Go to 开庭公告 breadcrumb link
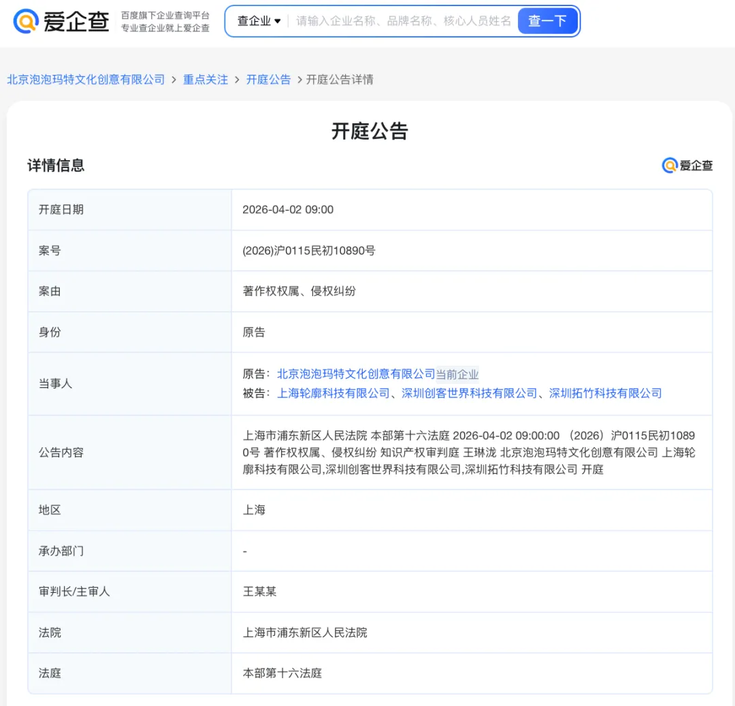The height and width of the screenshot is (706, 735). pyautogui.click(x=269, y=80)
